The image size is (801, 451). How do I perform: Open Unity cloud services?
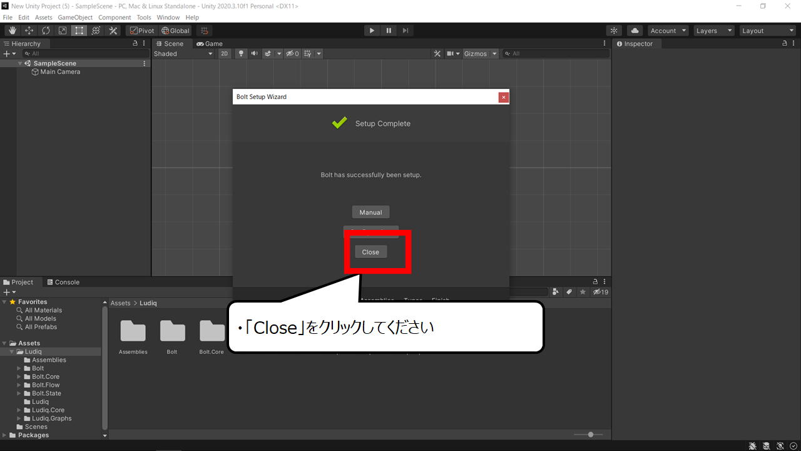click(635, 31)
